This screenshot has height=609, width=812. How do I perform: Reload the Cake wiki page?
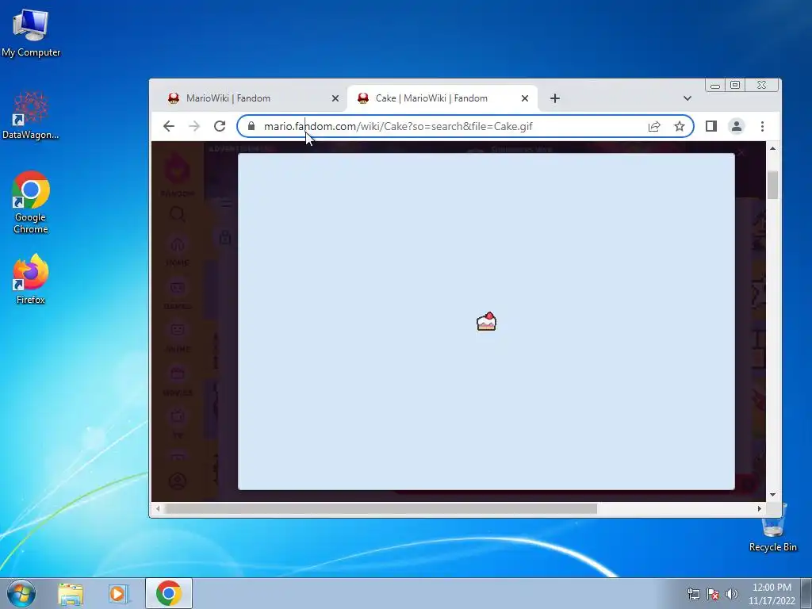pyautogui.click(x=220, y=126)
